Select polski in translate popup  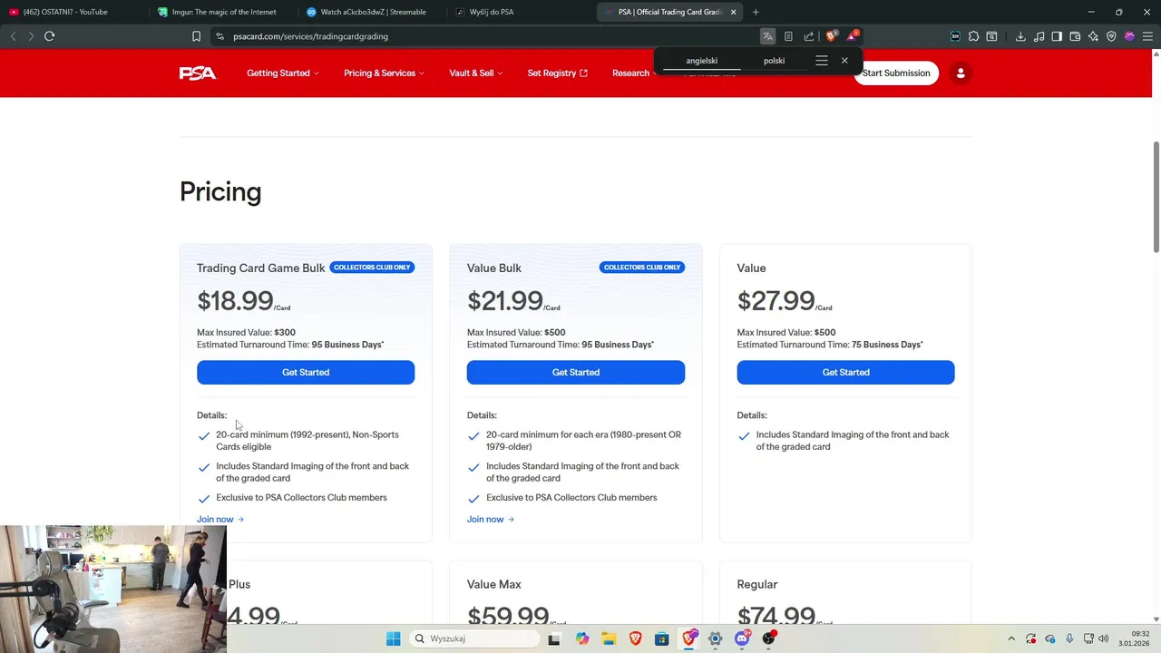pos(774,61)
